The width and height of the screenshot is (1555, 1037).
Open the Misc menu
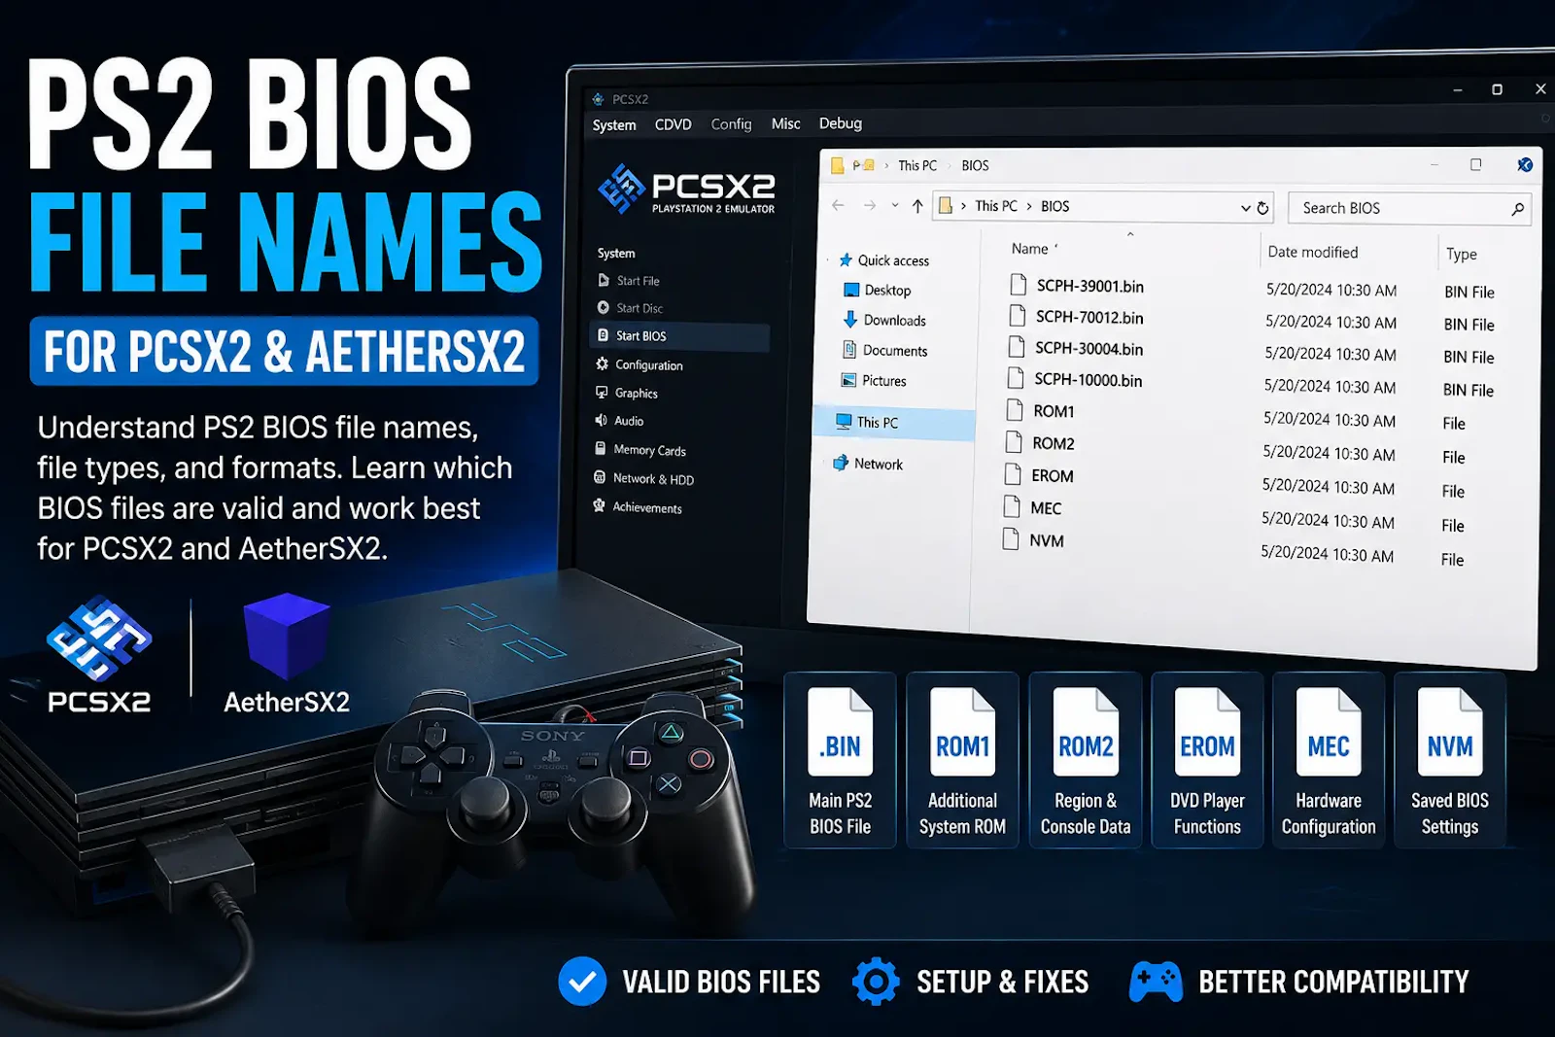coord(785,123)
